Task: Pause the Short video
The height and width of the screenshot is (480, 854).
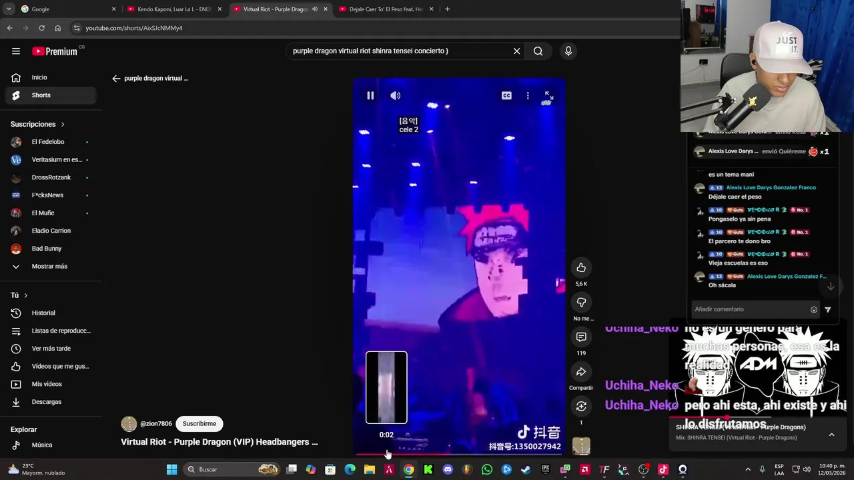Action: [x=370, y=95]
